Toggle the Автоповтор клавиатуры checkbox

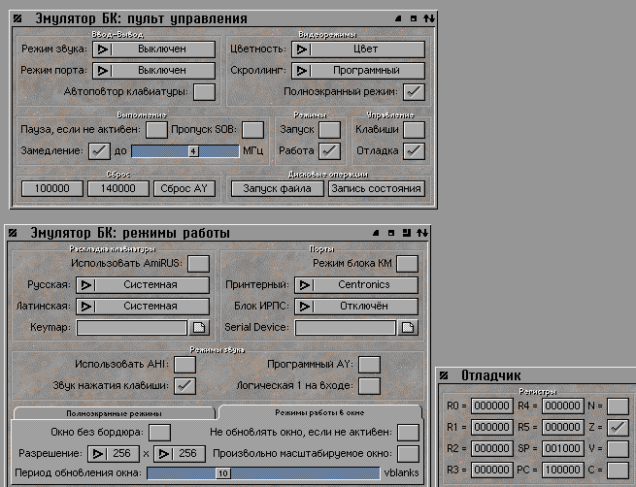pyautogui.click(x=205, y=92)
